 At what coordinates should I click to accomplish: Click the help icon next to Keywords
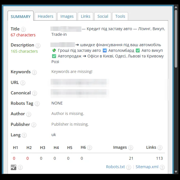pos(34,72)
